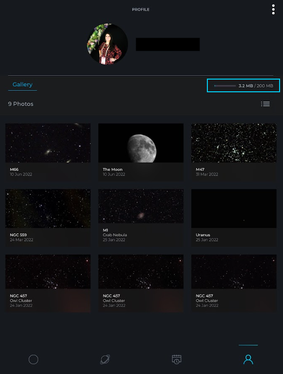Open the NGC 559 photo
Viewport: 283px width, 374px height.
tap(48, 218)
